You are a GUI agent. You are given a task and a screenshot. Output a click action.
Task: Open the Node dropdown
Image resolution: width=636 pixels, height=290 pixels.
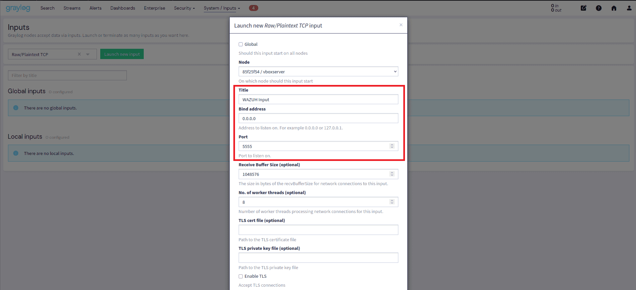[x=318, y=72]
